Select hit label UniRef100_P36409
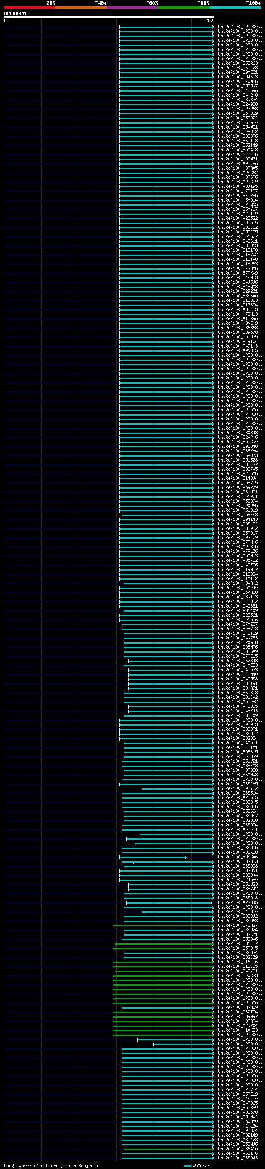This screenshot has width=265, height=1169. (238, 610)
